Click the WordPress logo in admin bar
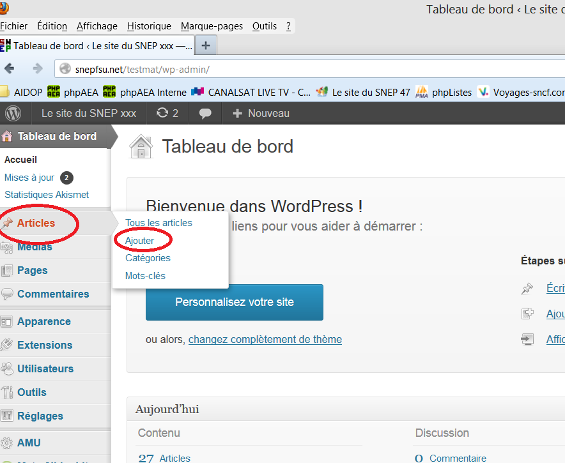The image size is (565, 463). (x=13, y=113)
